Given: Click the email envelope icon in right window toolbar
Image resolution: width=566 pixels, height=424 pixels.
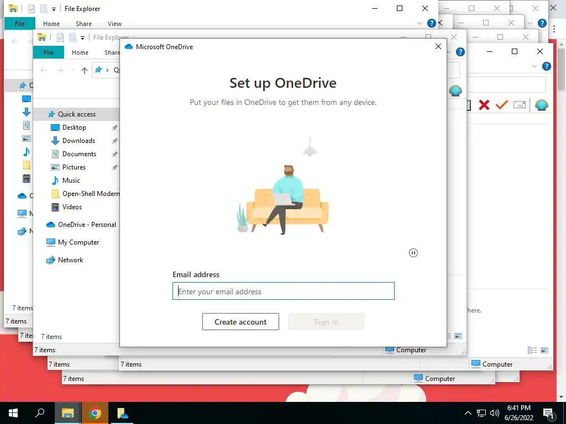Looking at the screenshot, I should click(x=520, y=105).
